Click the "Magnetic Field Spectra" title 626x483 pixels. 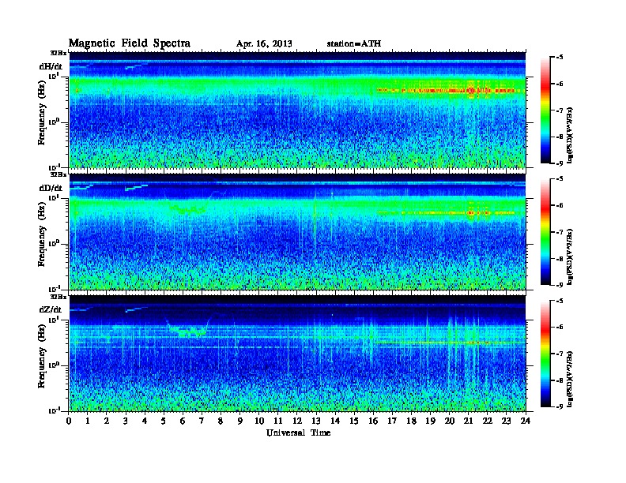tap(130, 43)
